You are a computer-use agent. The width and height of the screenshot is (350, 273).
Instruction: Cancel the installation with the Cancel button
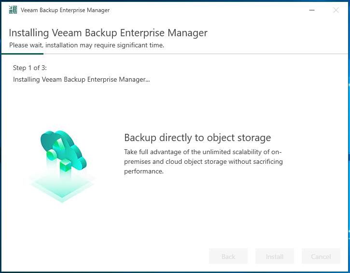coord(321,257)
